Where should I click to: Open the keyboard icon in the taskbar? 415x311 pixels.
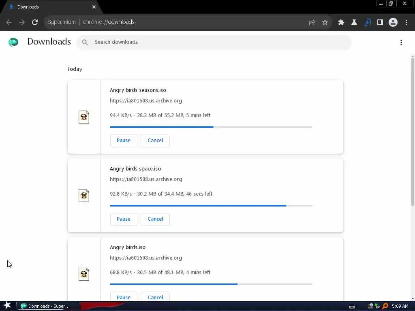[x=352, y=307]
